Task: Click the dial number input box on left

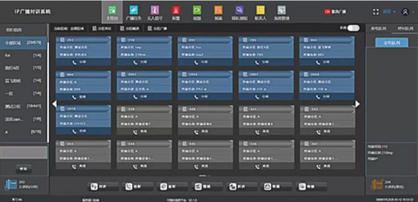Action: (24, 152)
